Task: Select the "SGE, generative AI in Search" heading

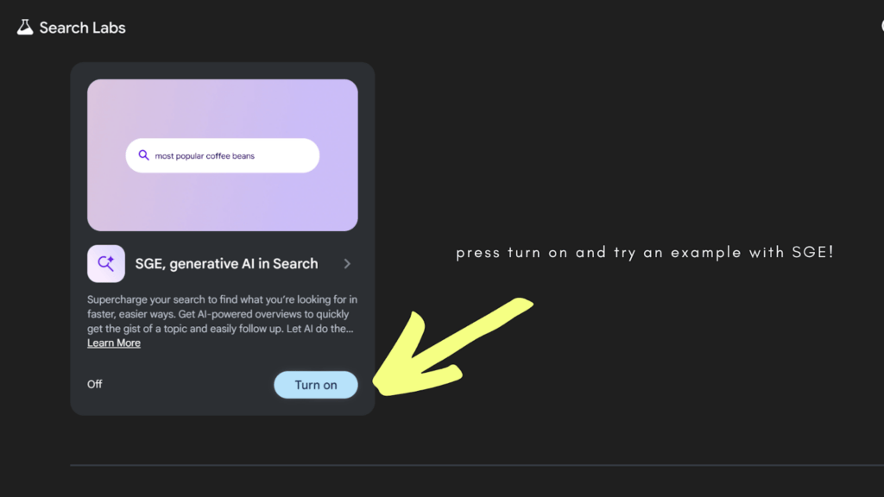Action: pyautogui.click(x=226, y=264)
